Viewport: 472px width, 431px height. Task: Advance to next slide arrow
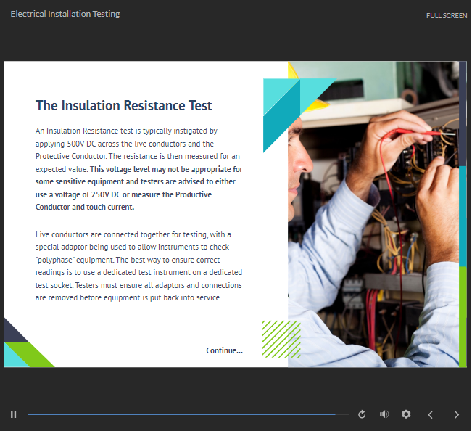pos(456,414)
